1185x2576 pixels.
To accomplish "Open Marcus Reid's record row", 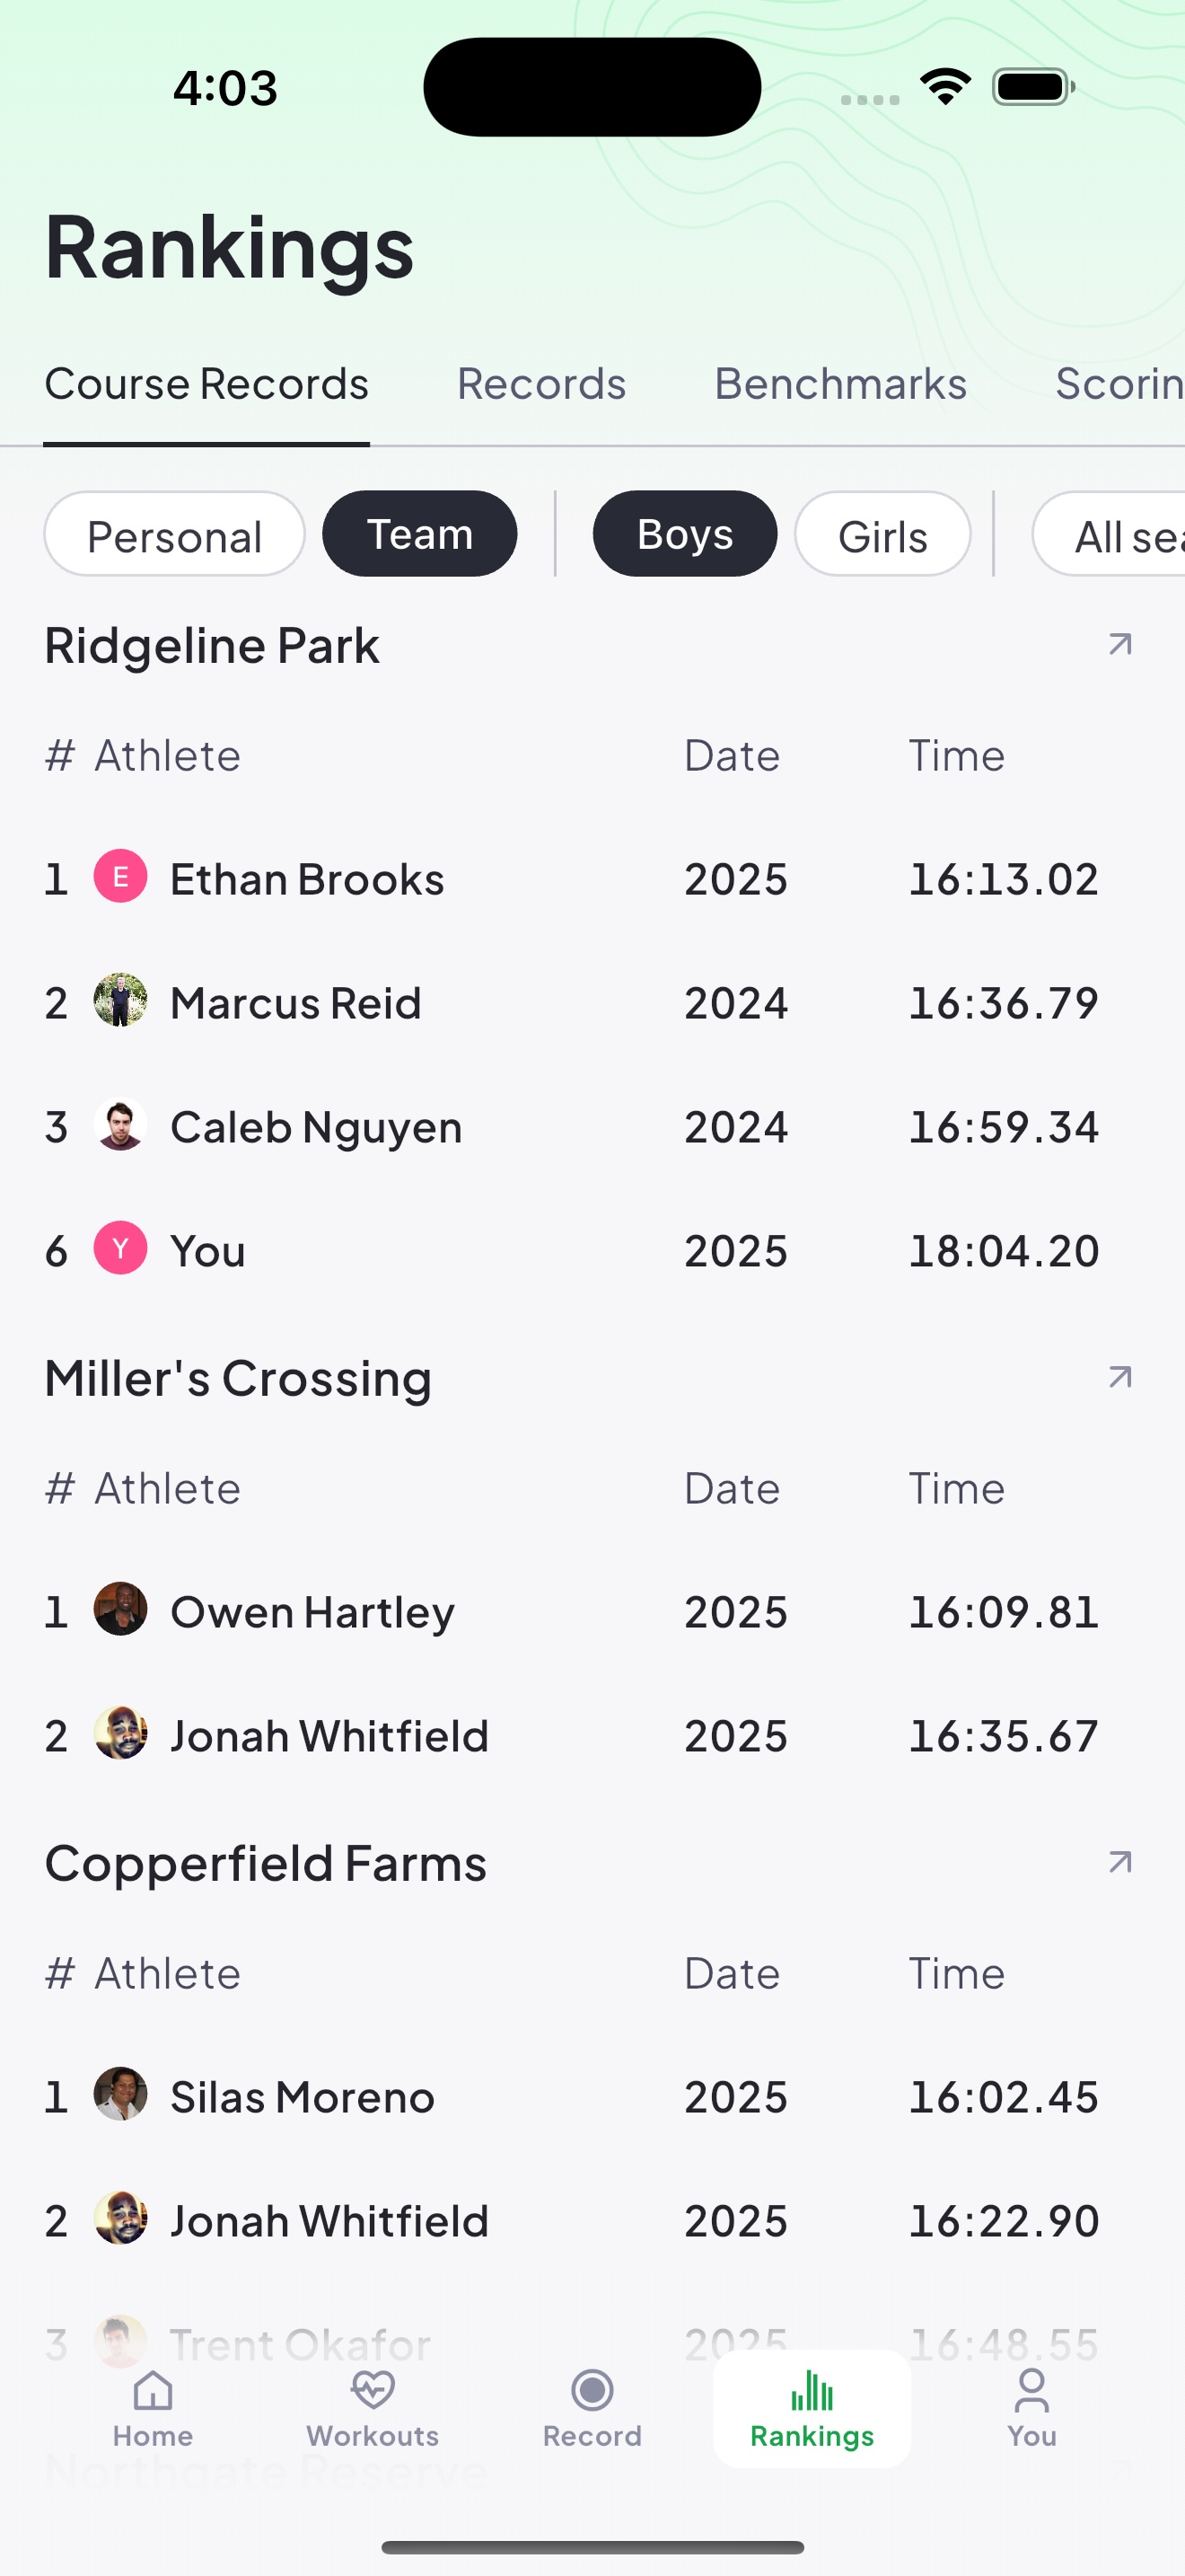I will point(592,1003).
